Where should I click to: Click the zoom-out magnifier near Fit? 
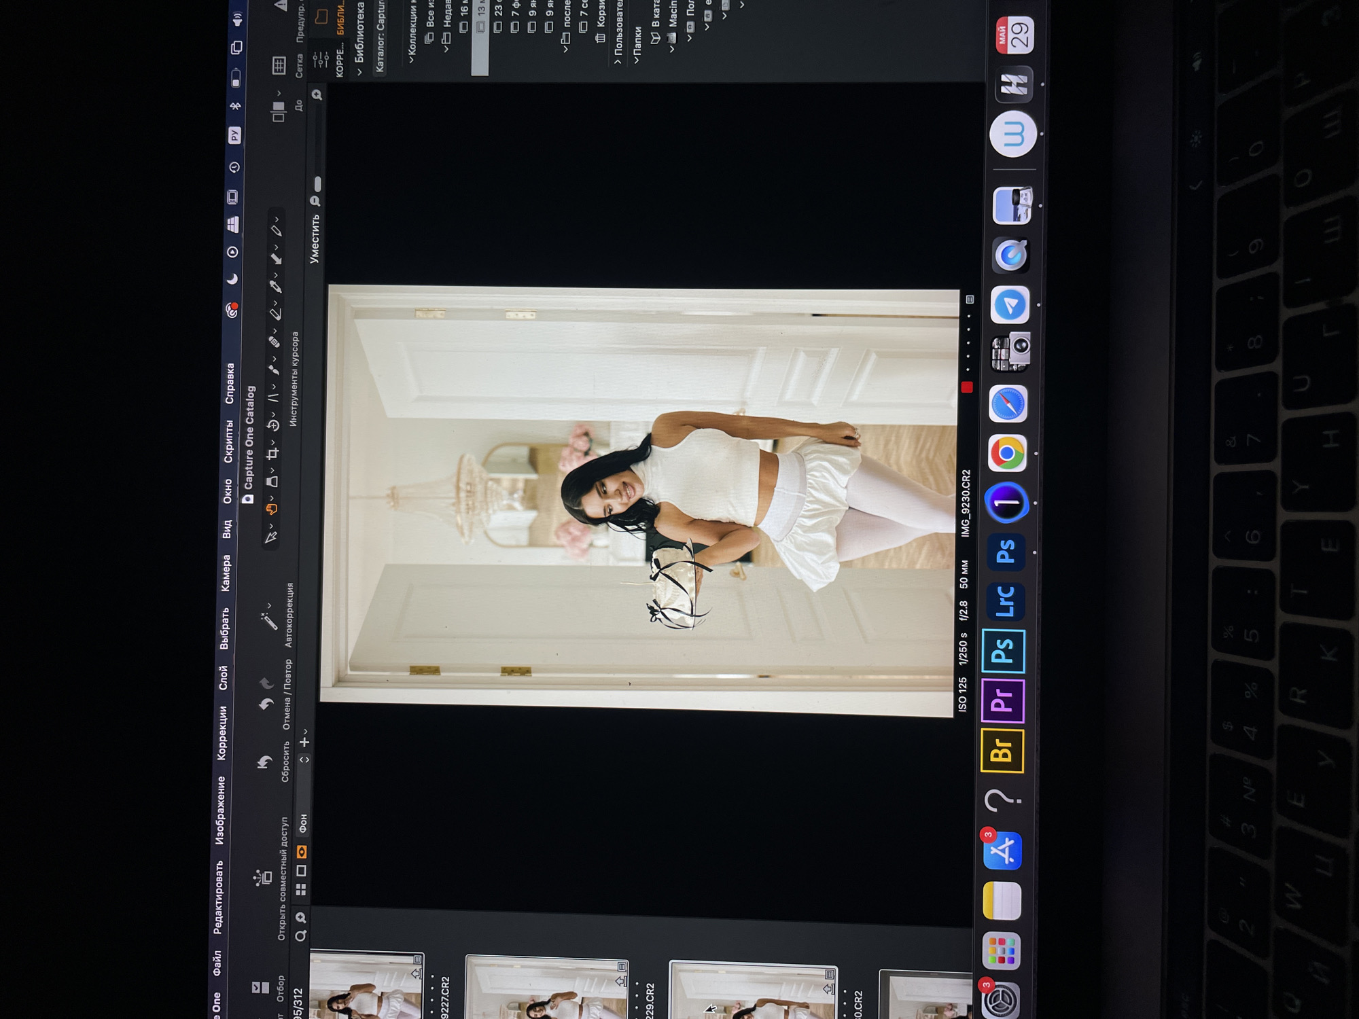[x=315, y=201]
